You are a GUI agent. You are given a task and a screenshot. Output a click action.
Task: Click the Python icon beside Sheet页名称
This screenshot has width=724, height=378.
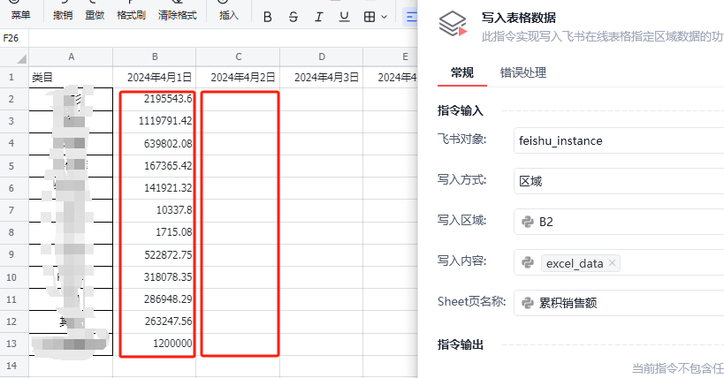click(527, 303)
